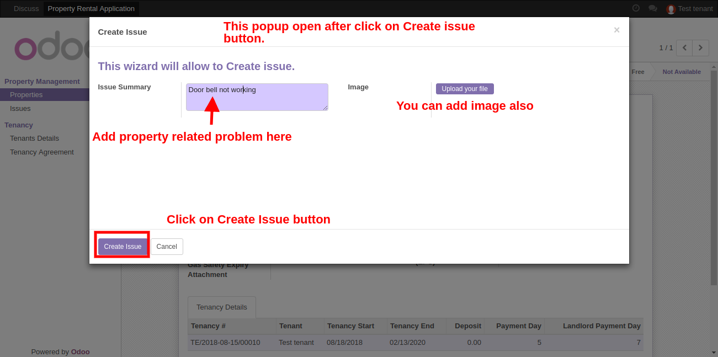Click the Upload your file button
The image size is (718, 357).
pos(465,89)
